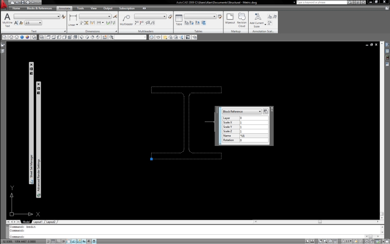The image size is (390, 244).
Task: Click the search magnifier in title bar
Action: pyautogui.click(x=350, y=2)
